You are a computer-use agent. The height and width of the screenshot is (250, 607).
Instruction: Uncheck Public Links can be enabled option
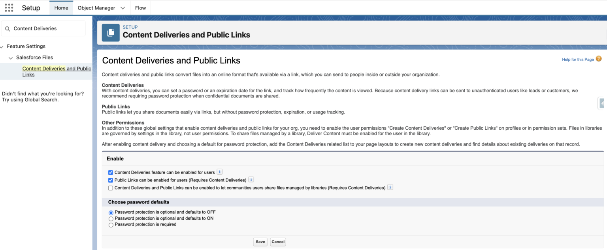tap(111, 180)
